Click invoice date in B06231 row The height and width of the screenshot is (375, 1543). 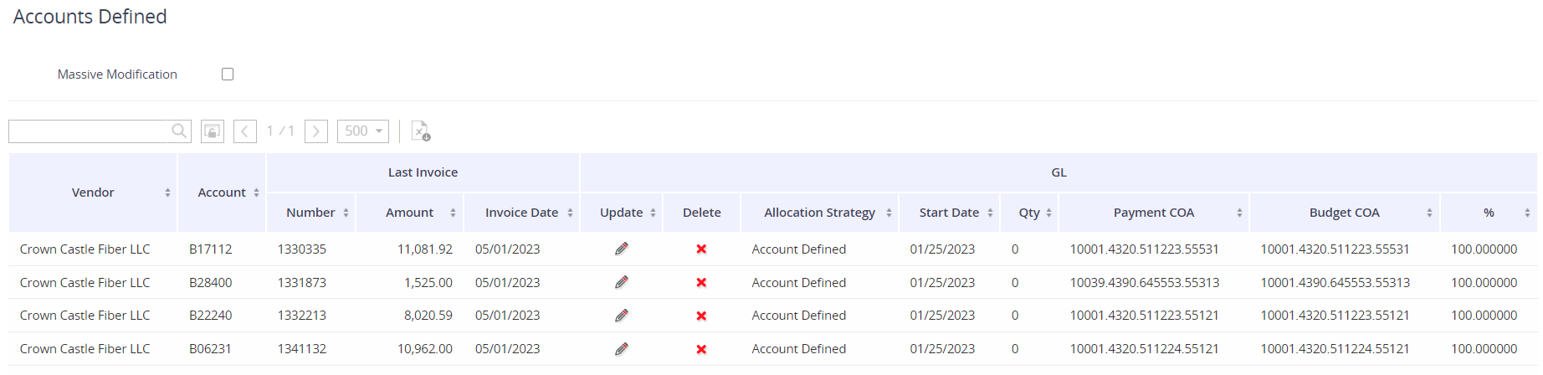pyautogui.click(x=508, y=349)
